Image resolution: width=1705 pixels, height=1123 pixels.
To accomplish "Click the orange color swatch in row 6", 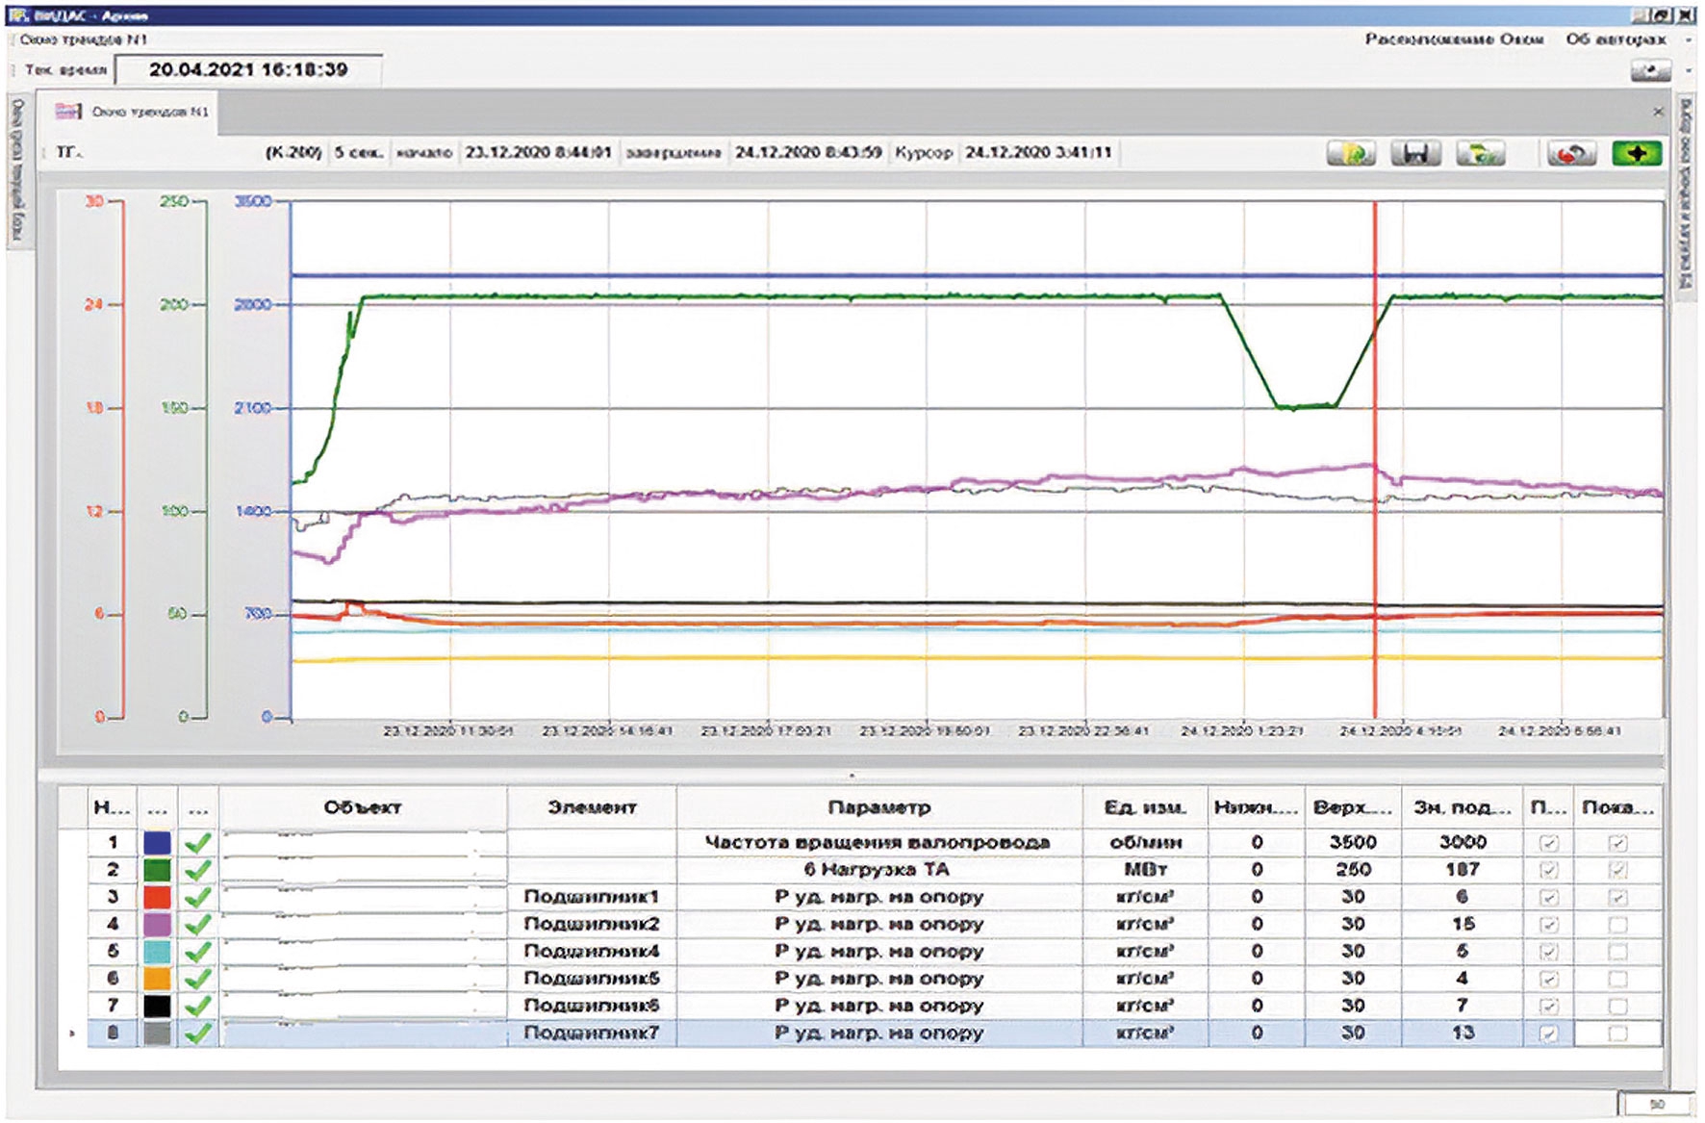I will [x=157, y=979].
